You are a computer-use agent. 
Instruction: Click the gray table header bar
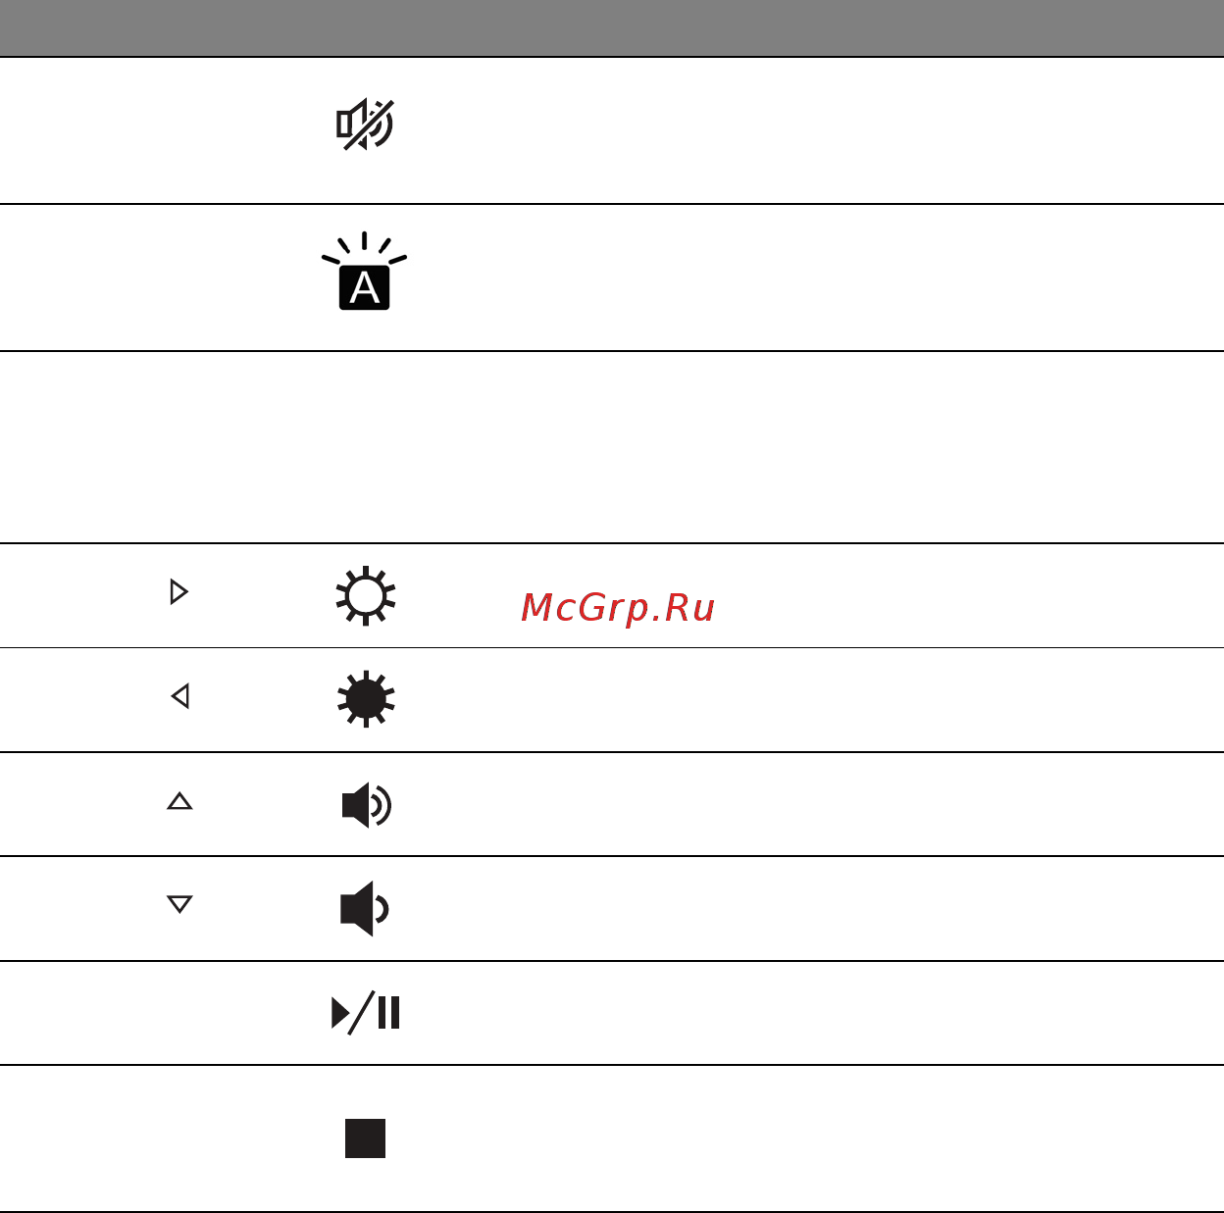612,28
